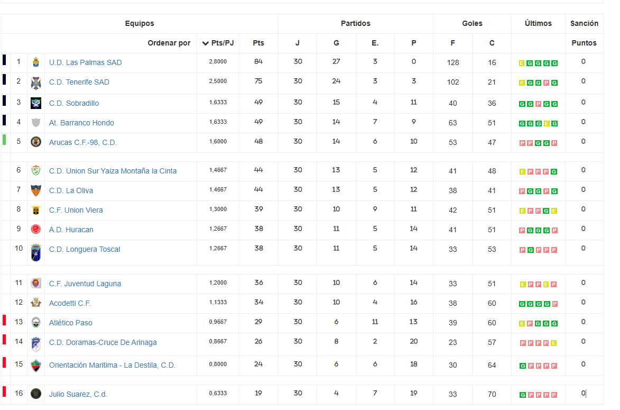Open Atlético Paso team link
620x410 pixels.
click(x=70, y=323)
